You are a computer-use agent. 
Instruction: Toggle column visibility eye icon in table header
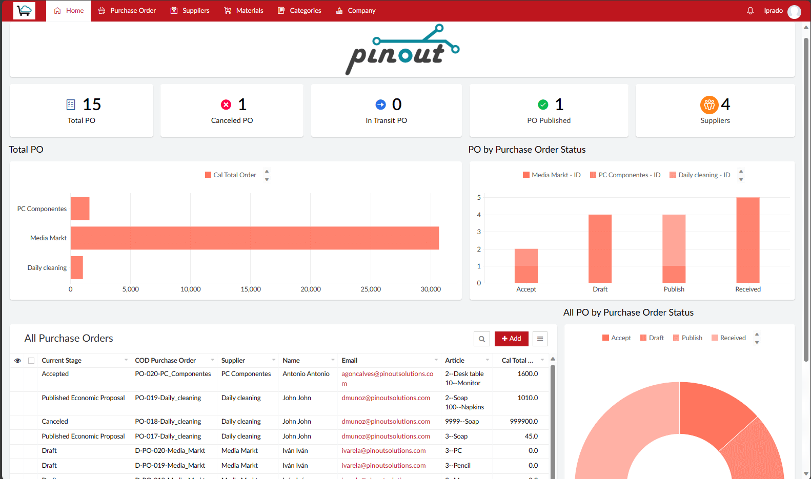pos(17,361)
